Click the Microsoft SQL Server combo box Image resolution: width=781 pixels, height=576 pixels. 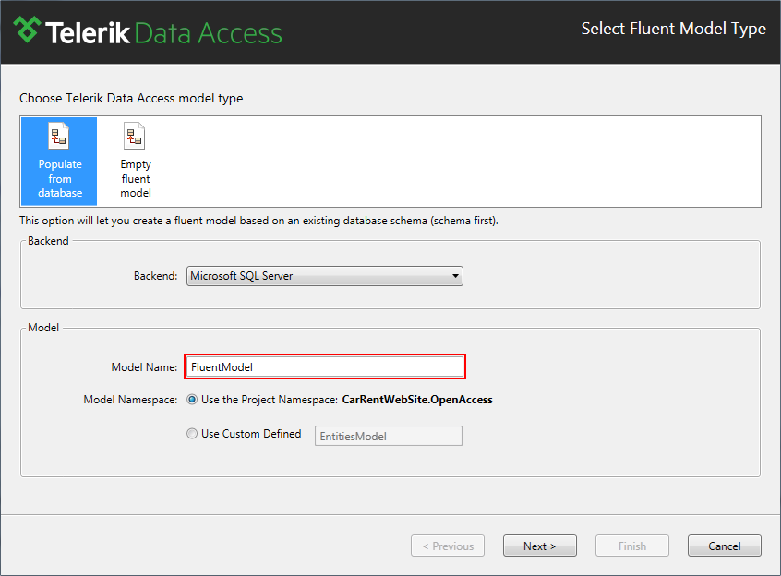coord(325,276)
